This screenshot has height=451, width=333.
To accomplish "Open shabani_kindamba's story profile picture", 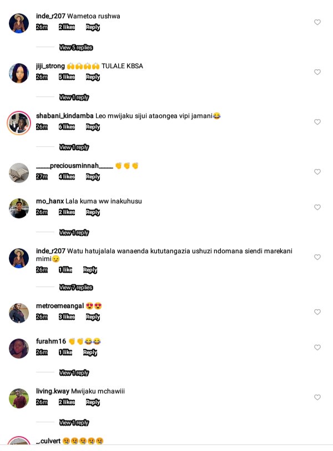I will pos(19,123).
